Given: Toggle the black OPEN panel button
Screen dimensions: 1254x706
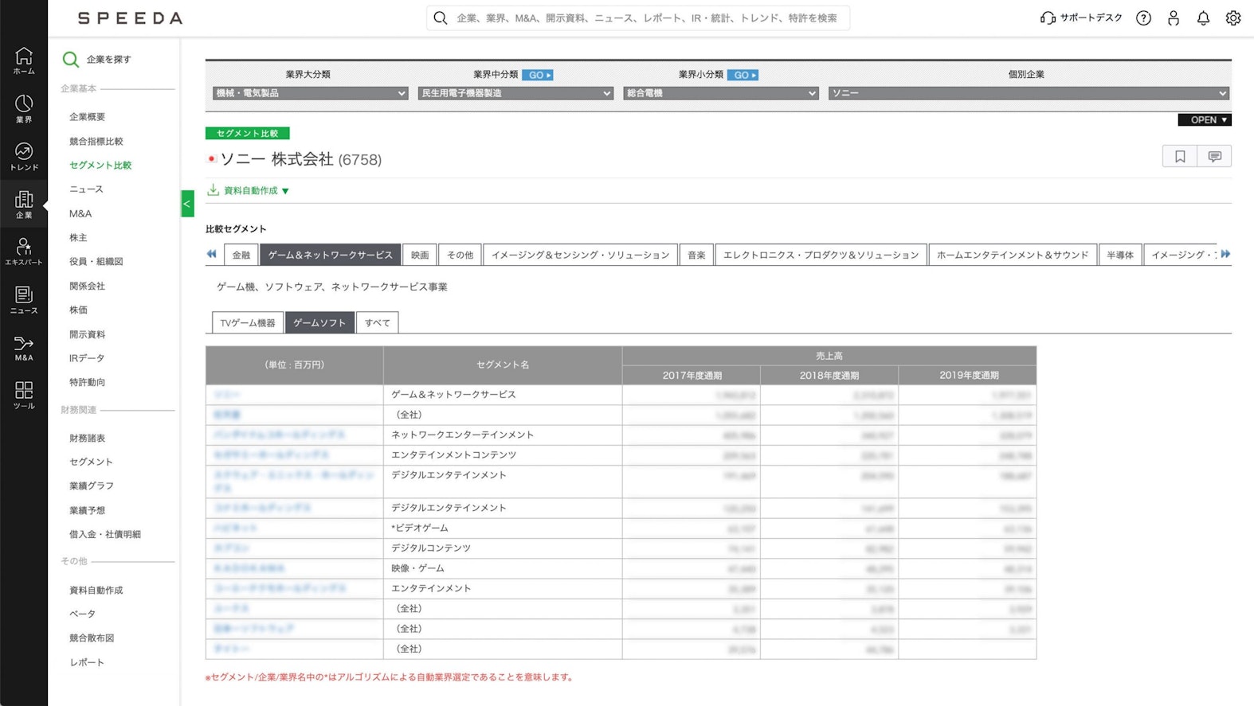Looking at the screenshot, I should coord(1204,120).
